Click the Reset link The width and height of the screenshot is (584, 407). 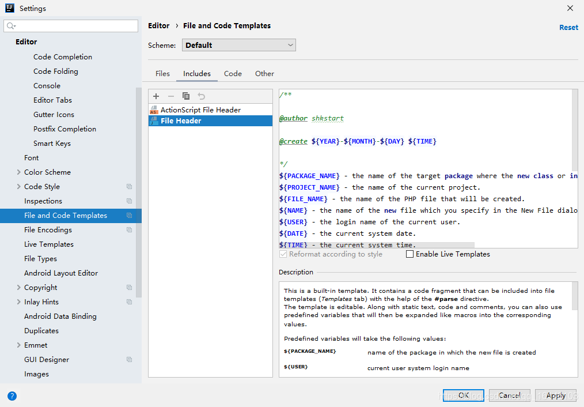pyautogui.click(x=568, y=28)
